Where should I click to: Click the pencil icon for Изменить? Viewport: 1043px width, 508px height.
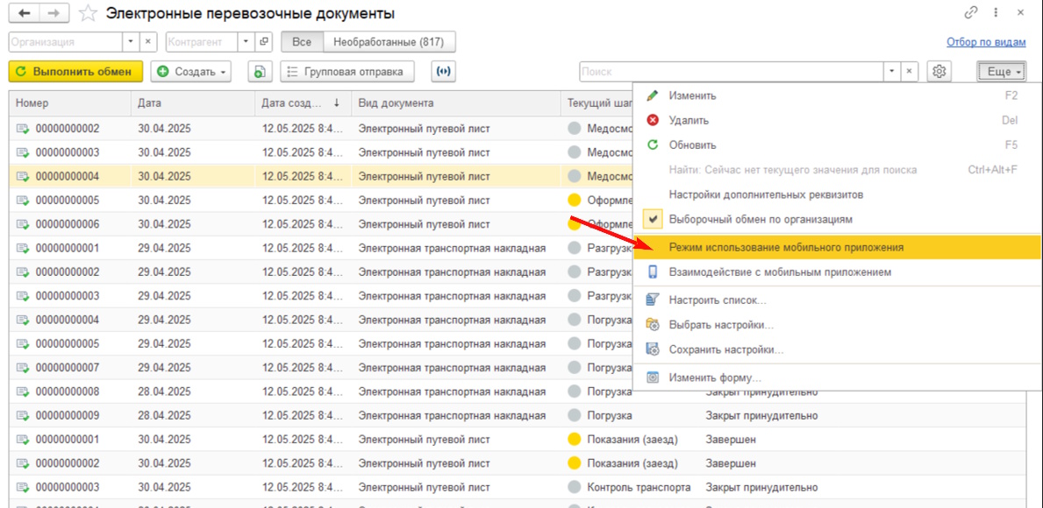[x=653, y=95]
